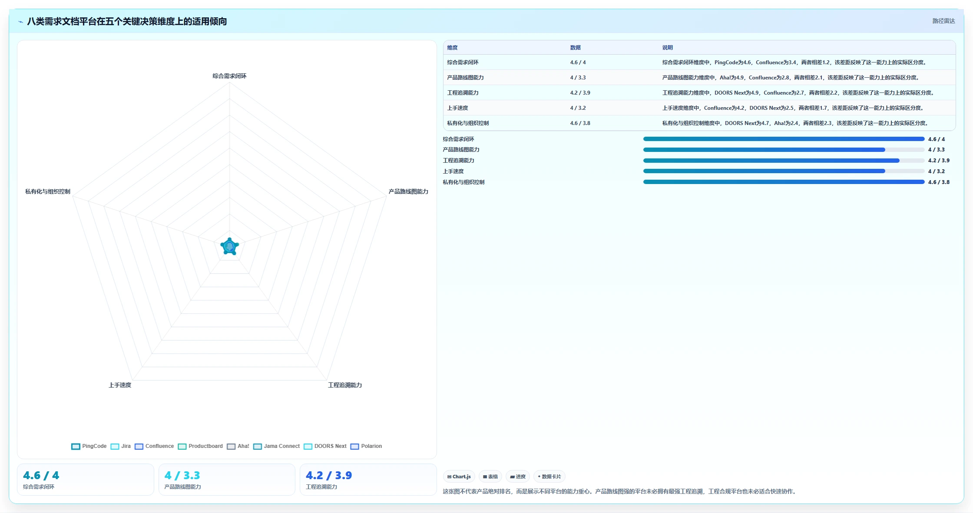Click the 4.6 / 4 value in table
Image resolution: width=973 pixels, height=513 pixels.
(578, 62)
